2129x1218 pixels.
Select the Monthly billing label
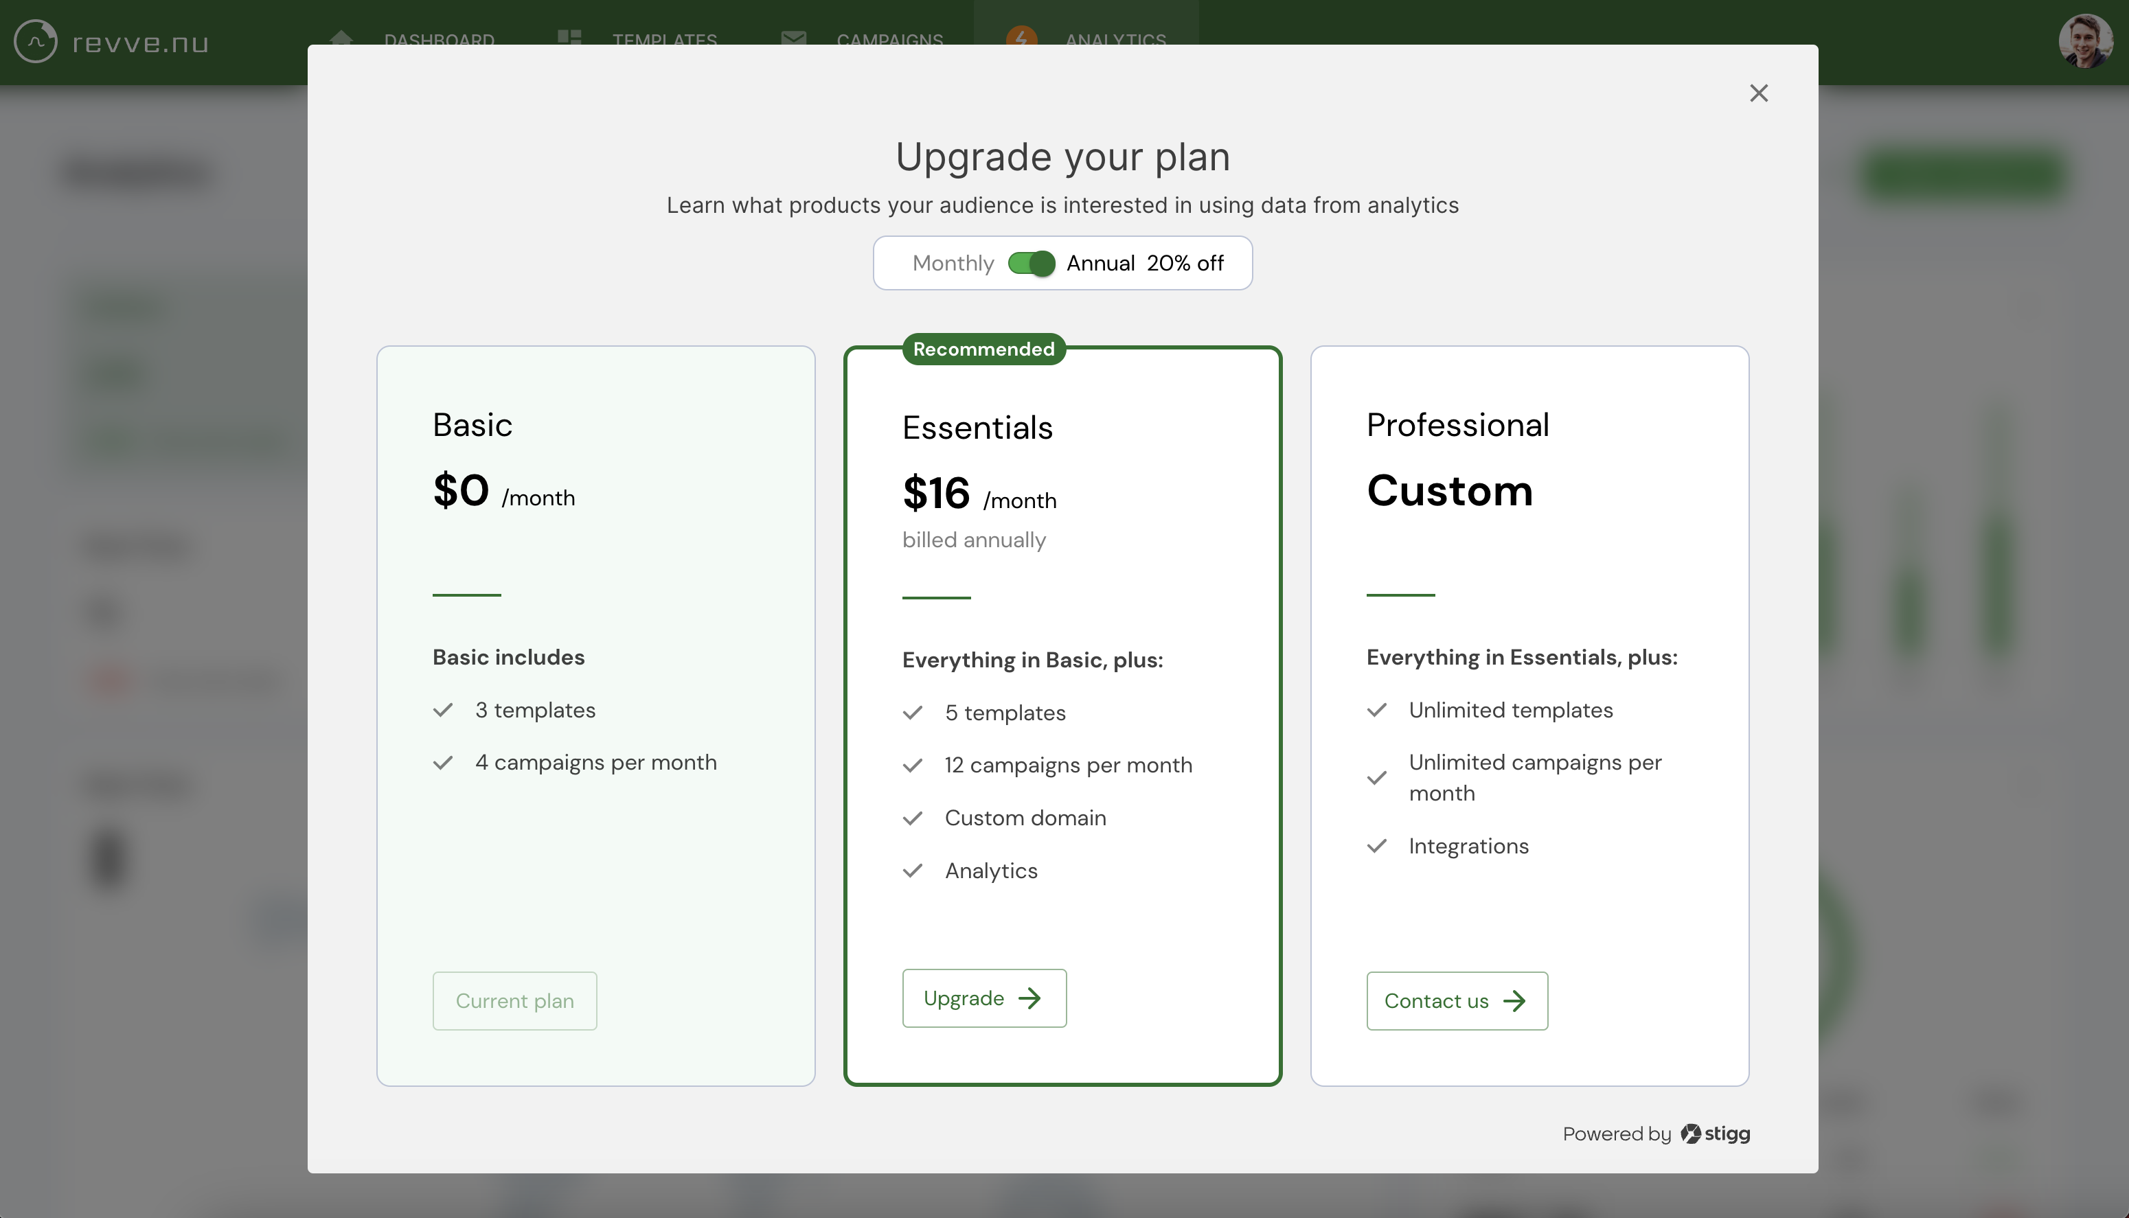point(953,264)
